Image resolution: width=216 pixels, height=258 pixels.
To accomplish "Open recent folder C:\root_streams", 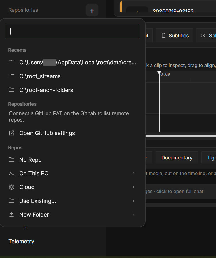I will (x=72, y=76).
